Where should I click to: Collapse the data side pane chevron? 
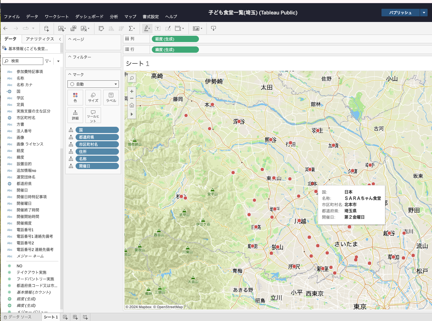pos(60,39)
